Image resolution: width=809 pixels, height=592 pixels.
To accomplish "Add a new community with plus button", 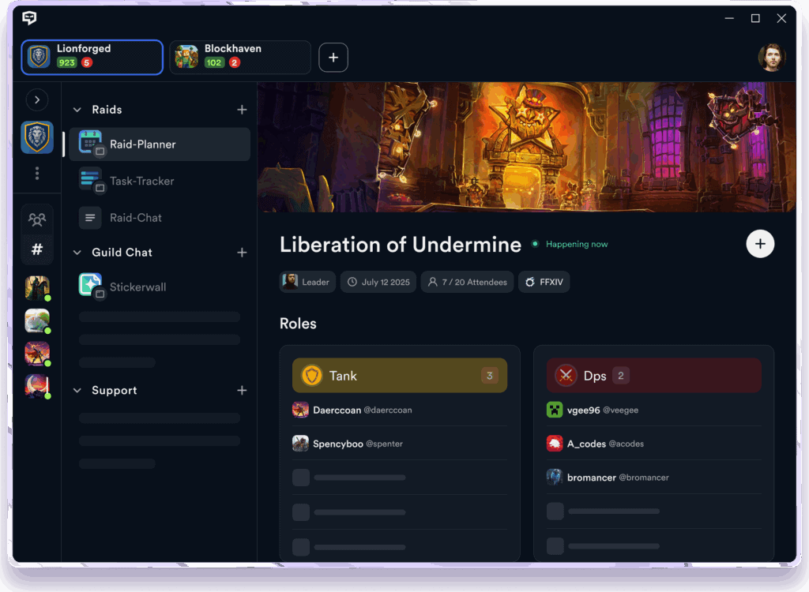I will click(333, 58).
